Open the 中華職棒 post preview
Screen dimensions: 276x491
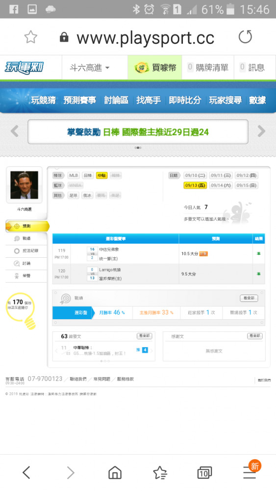[100, 351]
